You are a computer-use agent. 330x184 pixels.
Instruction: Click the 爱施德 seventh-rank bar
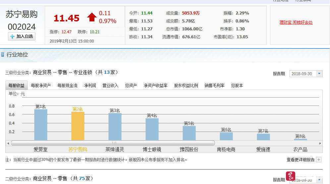coord(263,137)
